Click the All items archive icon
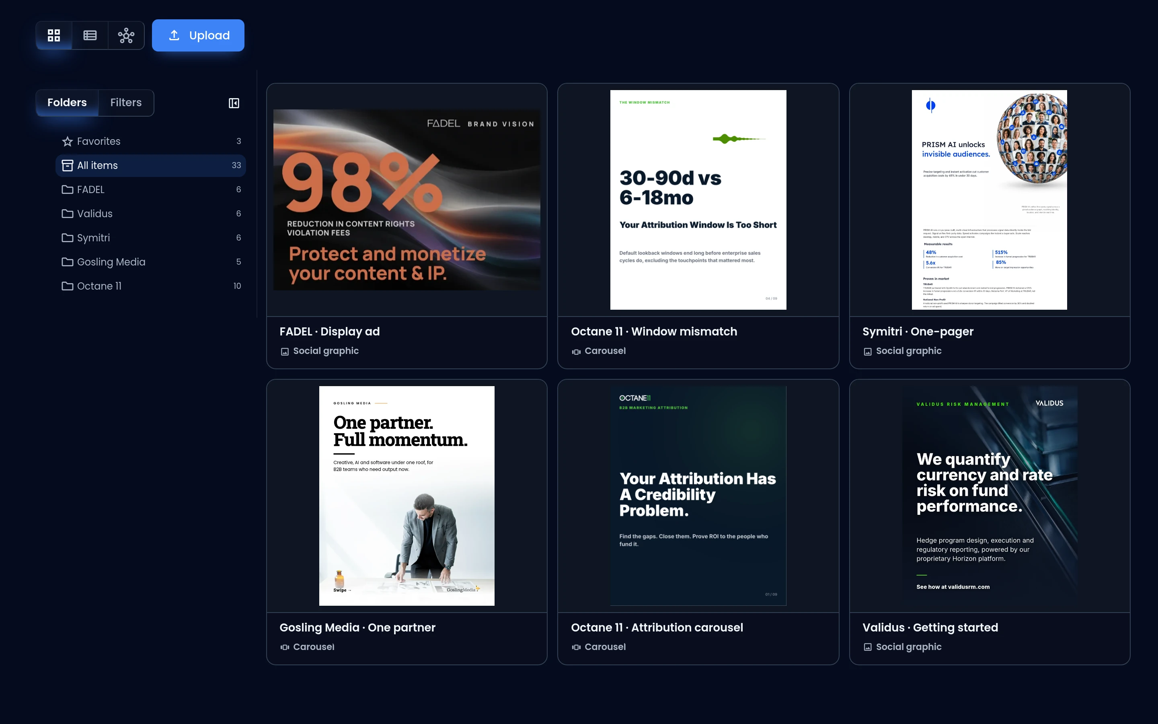 [x=68, y=165]
